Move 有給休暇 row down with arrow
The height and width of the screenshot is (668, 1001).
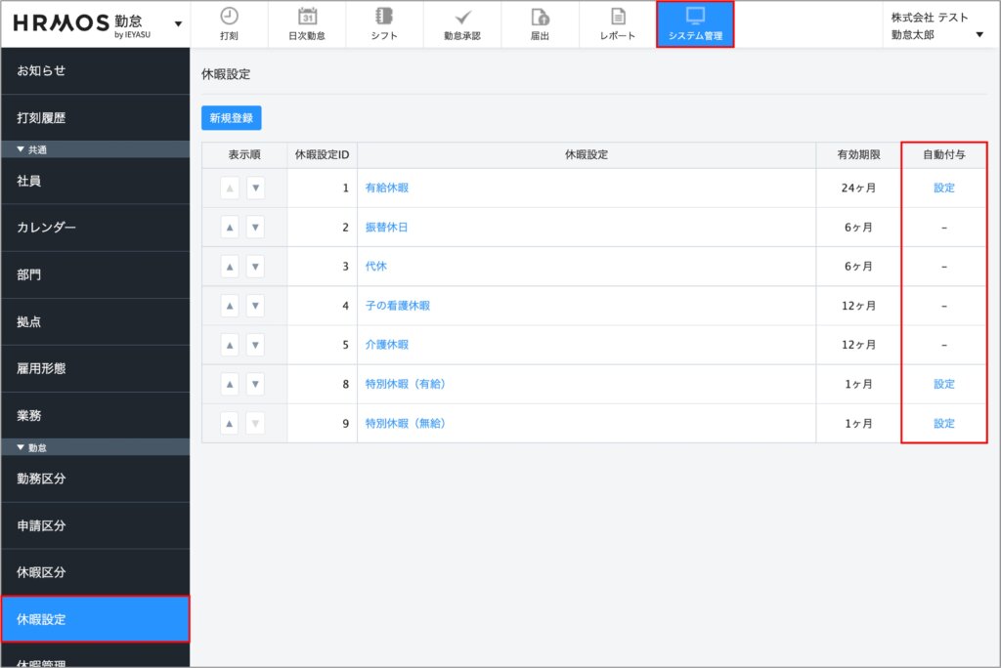pyautogui.click(x=255, y=188)
